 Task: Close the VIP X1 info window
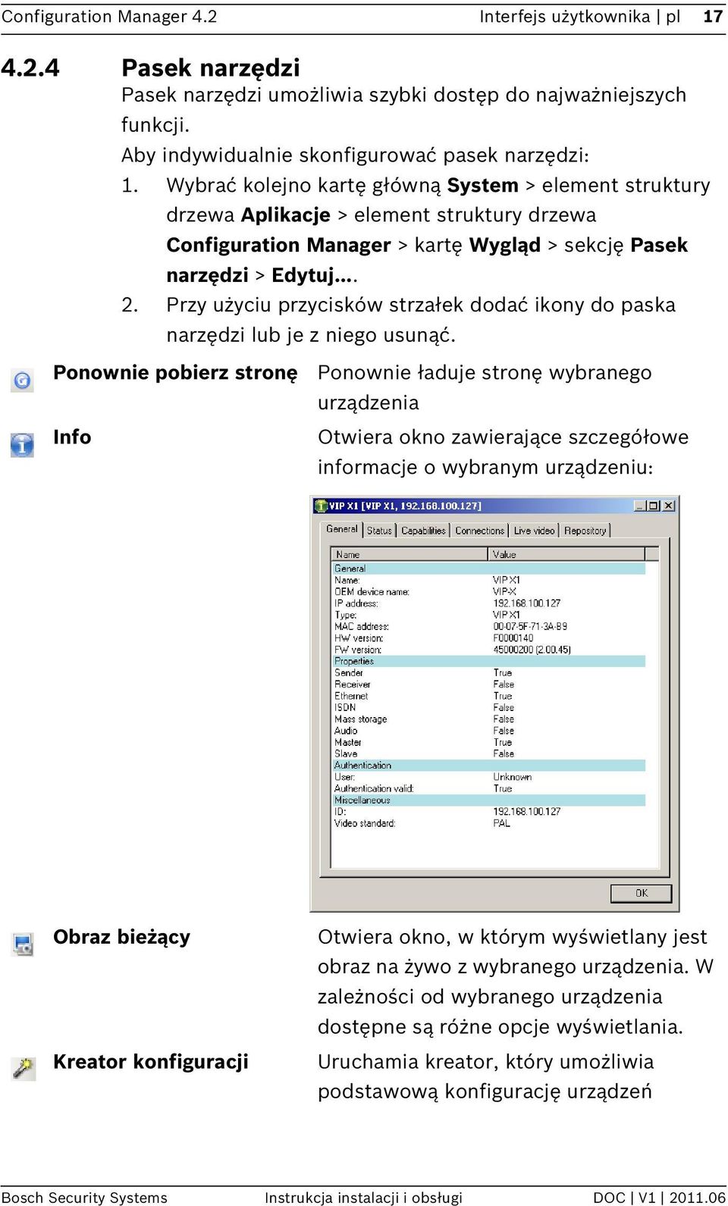[668, 506]
